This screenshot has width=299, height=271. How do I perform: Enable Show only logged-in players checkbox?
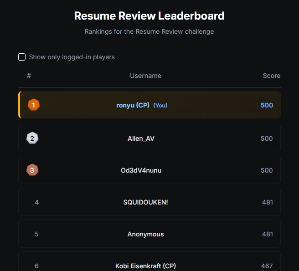click(x=22, y=57)
